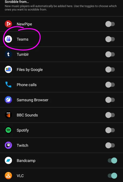Tap the Samsung Browser icon
The image size is (123, 182).
[8, 100]
